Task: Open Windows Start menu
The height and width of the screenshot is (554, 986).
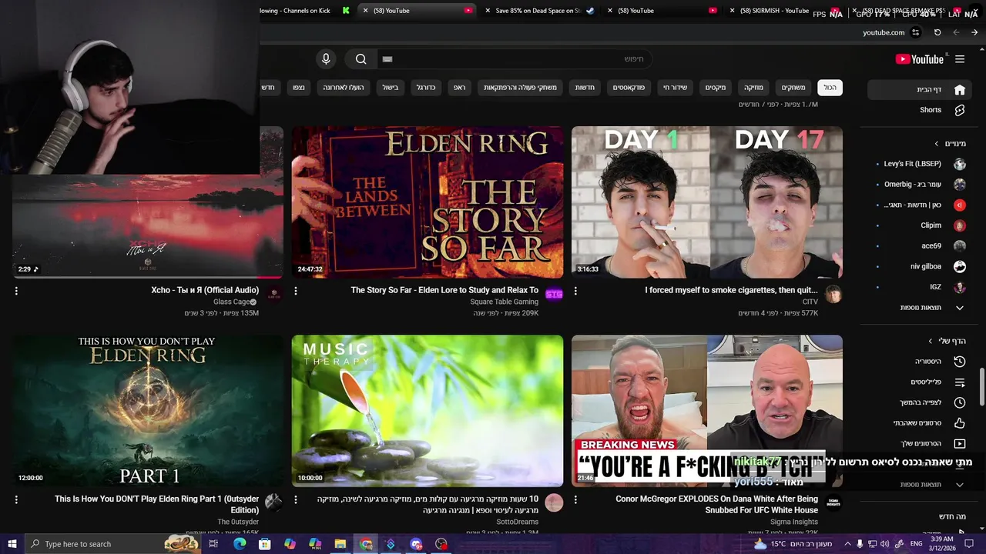Action: click(12, 544)
